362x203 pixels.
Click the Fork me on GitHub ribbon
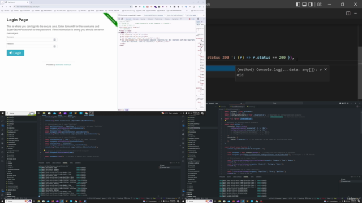pyautogui.click(x=111, y=20)
